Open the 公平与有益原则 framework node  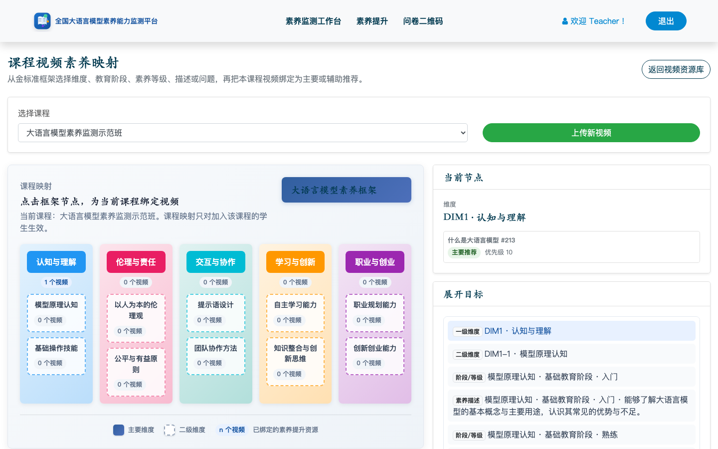136,372
